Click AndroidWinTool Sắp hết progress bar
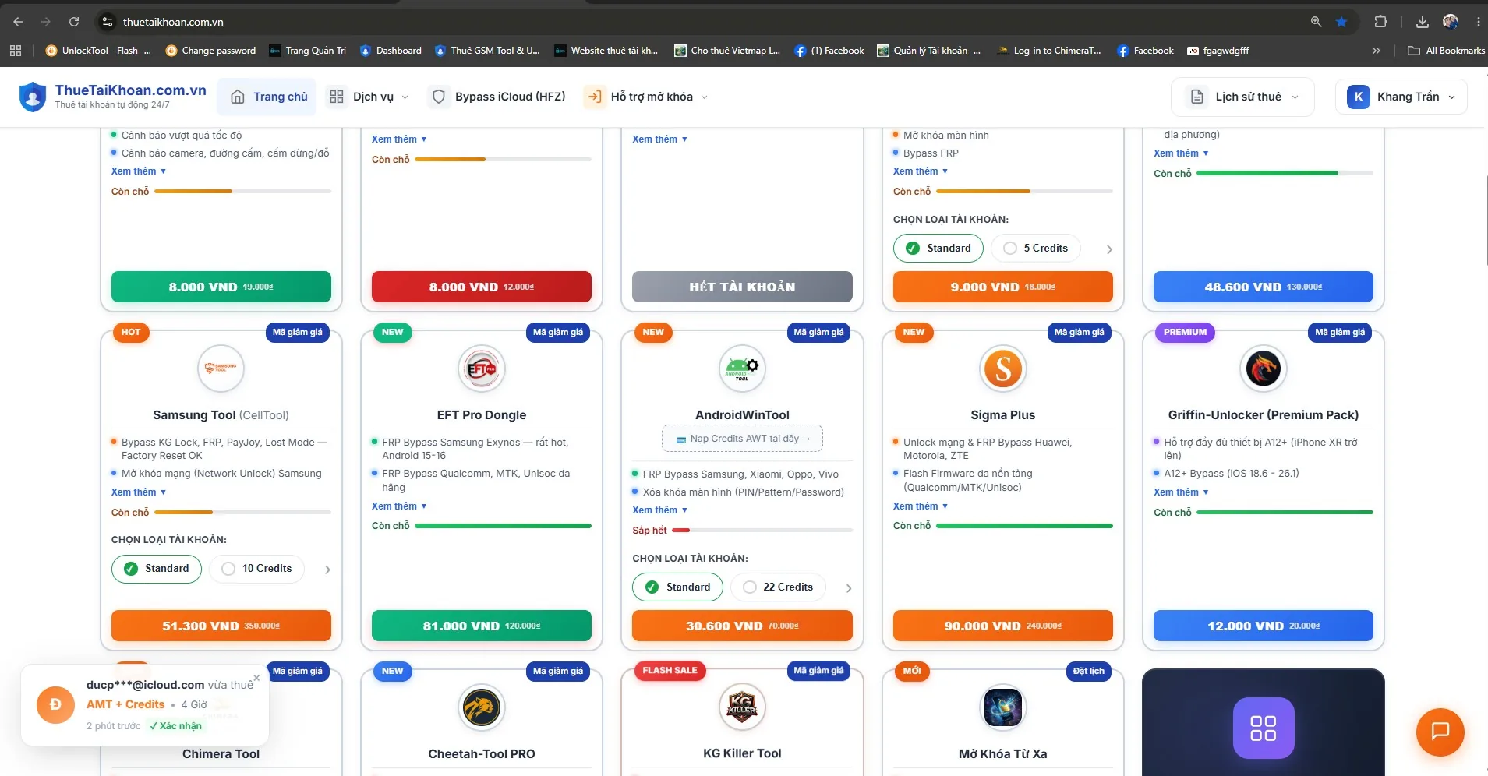Screen dimensions: 1488x776 [762, 531]
